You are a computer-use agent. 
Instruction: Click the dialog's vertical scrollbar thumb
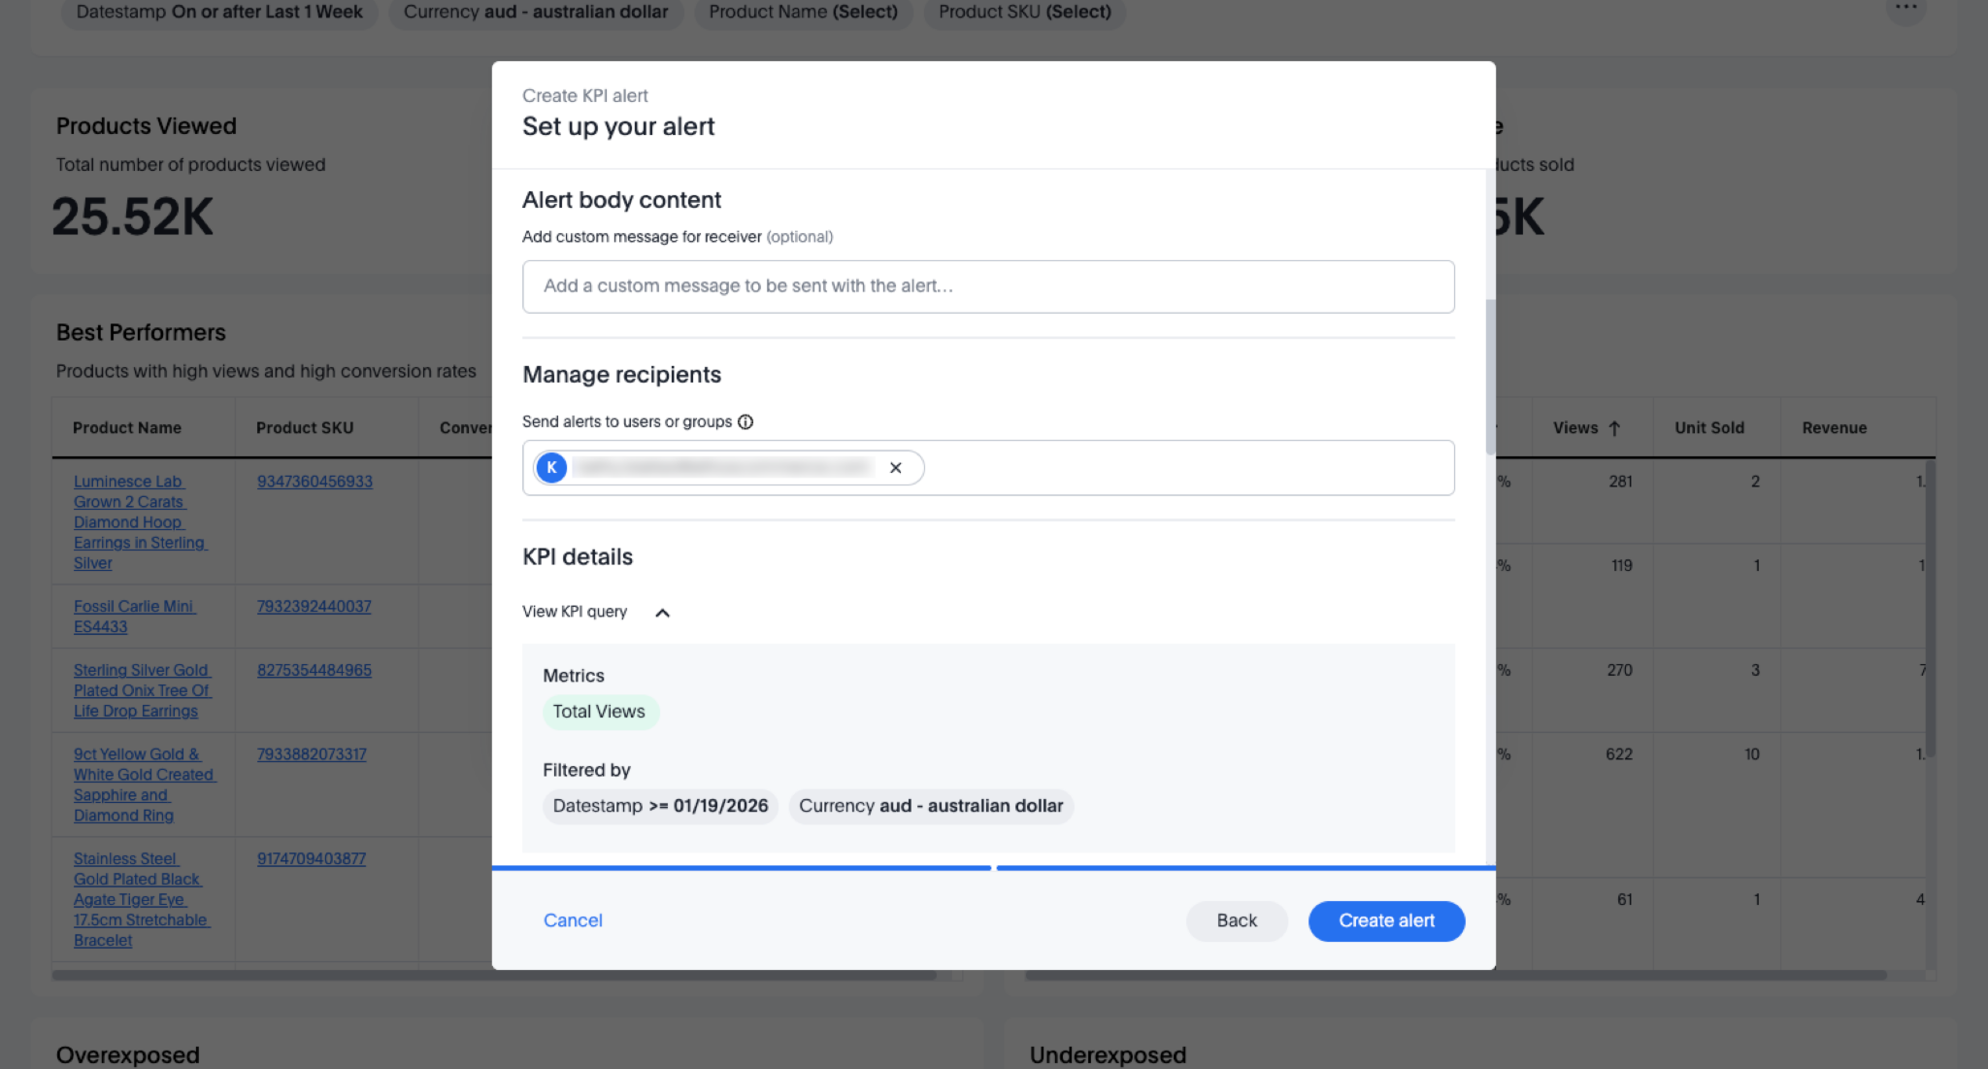coord(1490,377)
